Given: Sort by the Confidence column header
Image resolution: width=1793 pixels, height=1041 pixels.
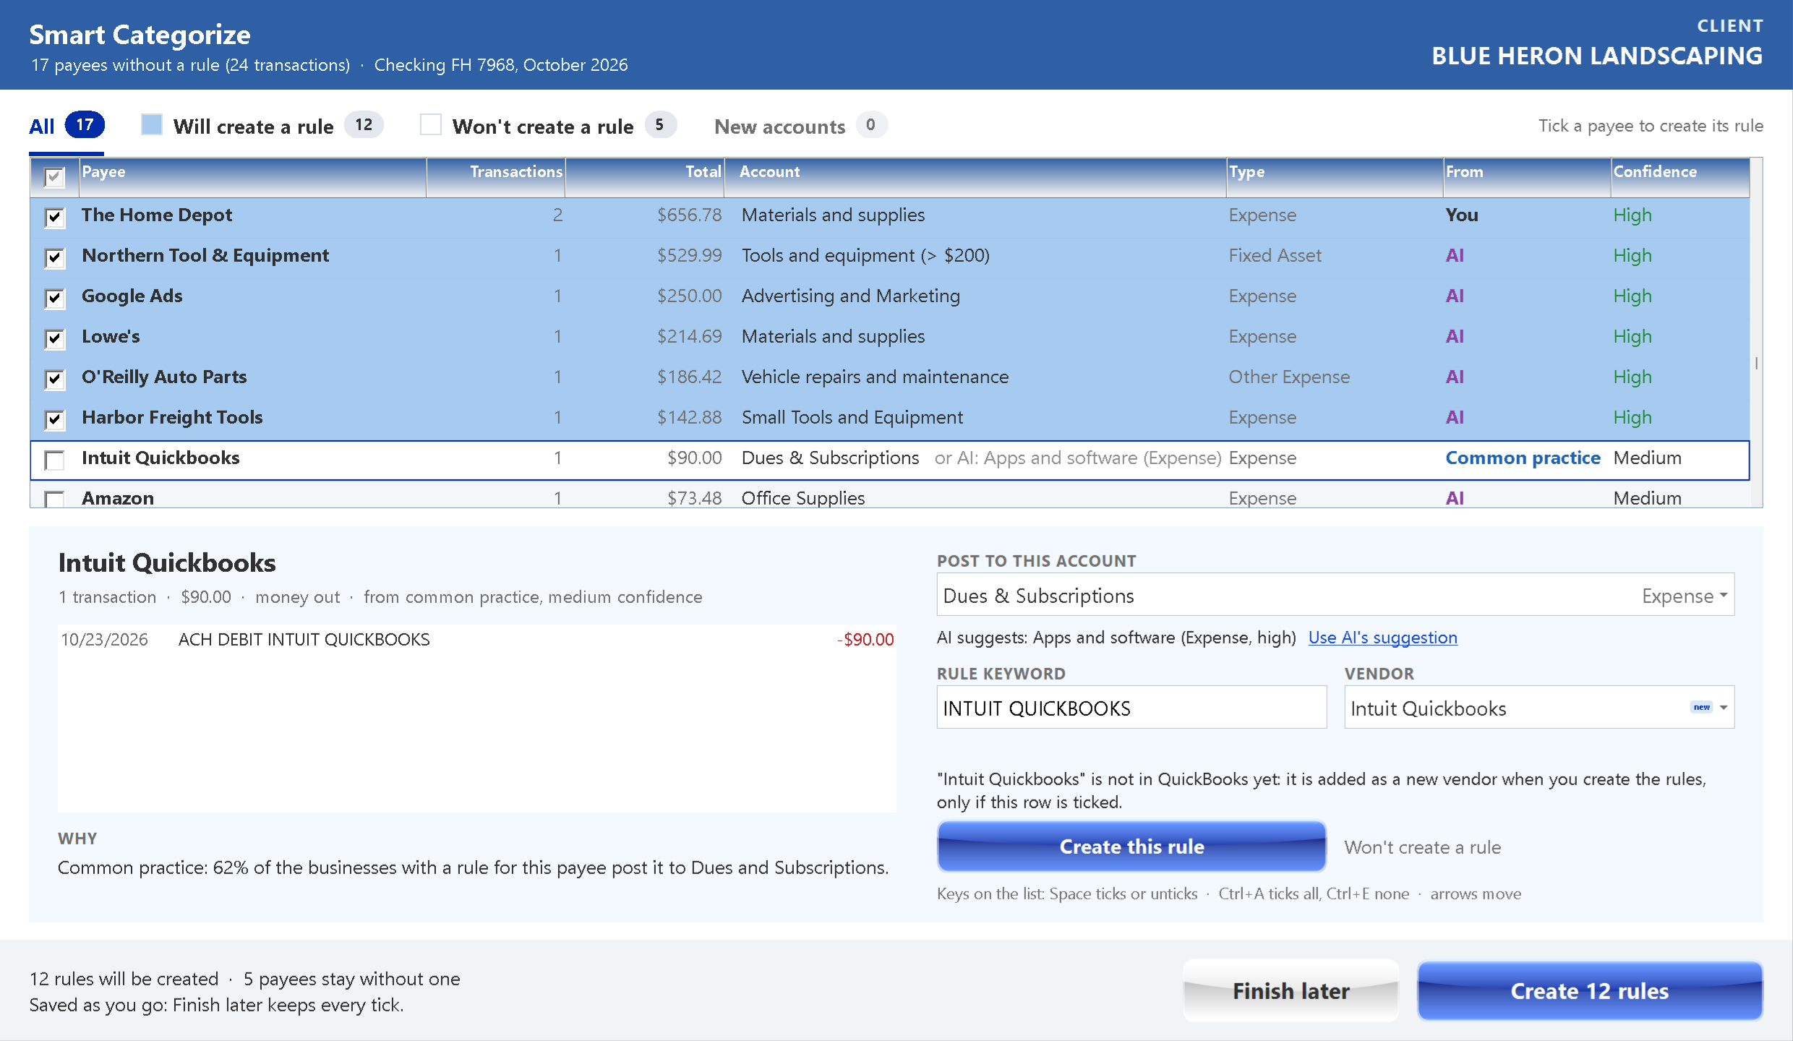Looking at the screenshot, I should [1680, 176].
